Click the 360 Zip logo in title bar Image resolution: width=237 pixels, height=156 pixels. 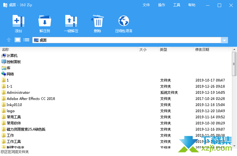(5, 5)
